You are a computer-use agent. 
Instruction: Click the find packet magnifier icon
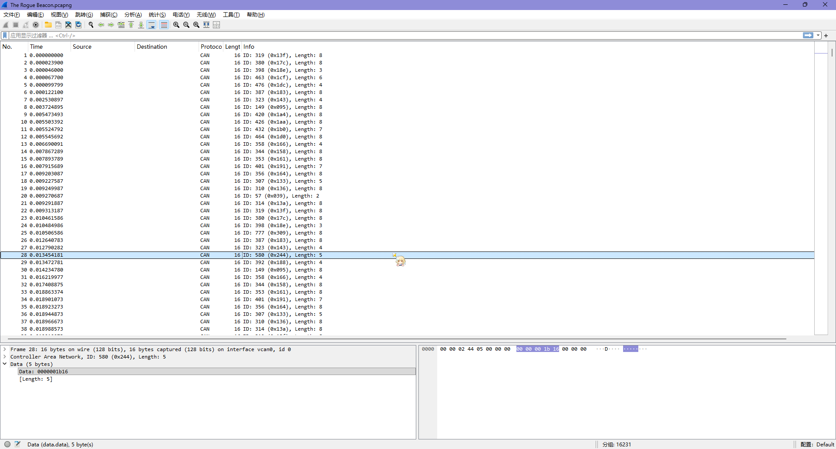(x=91, y=25)
